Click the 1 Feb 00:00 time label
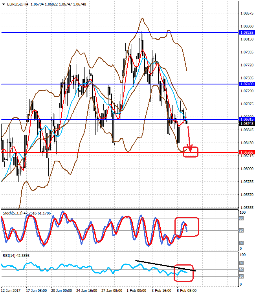This screenshot has height=295, width=255. click(136, 291)
